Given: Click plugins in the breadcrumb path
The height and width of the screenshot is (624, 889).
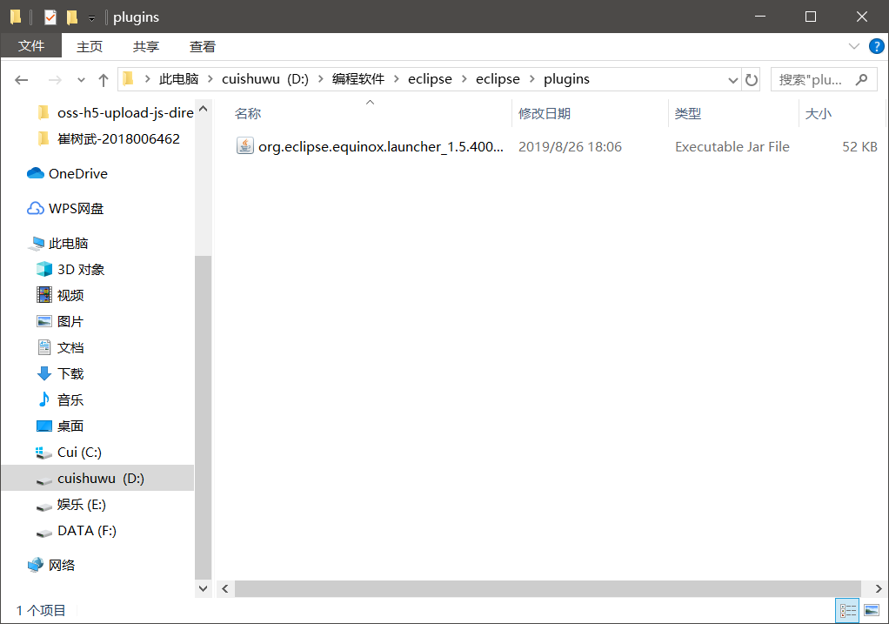Looking at the screenshot, I should 566,79.
